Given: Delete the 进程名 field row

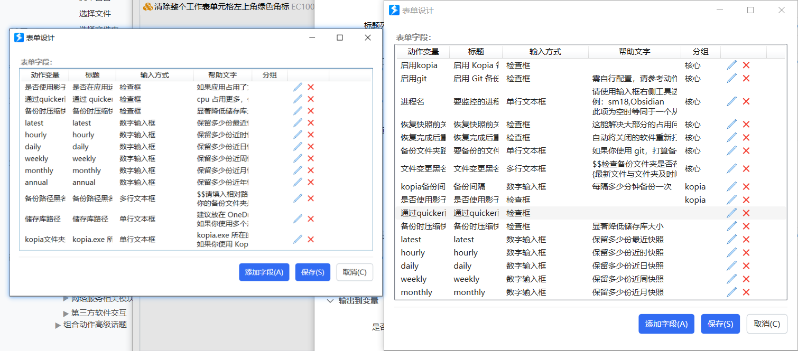Looking at the screenshot, I should click(x=746, y=101).
